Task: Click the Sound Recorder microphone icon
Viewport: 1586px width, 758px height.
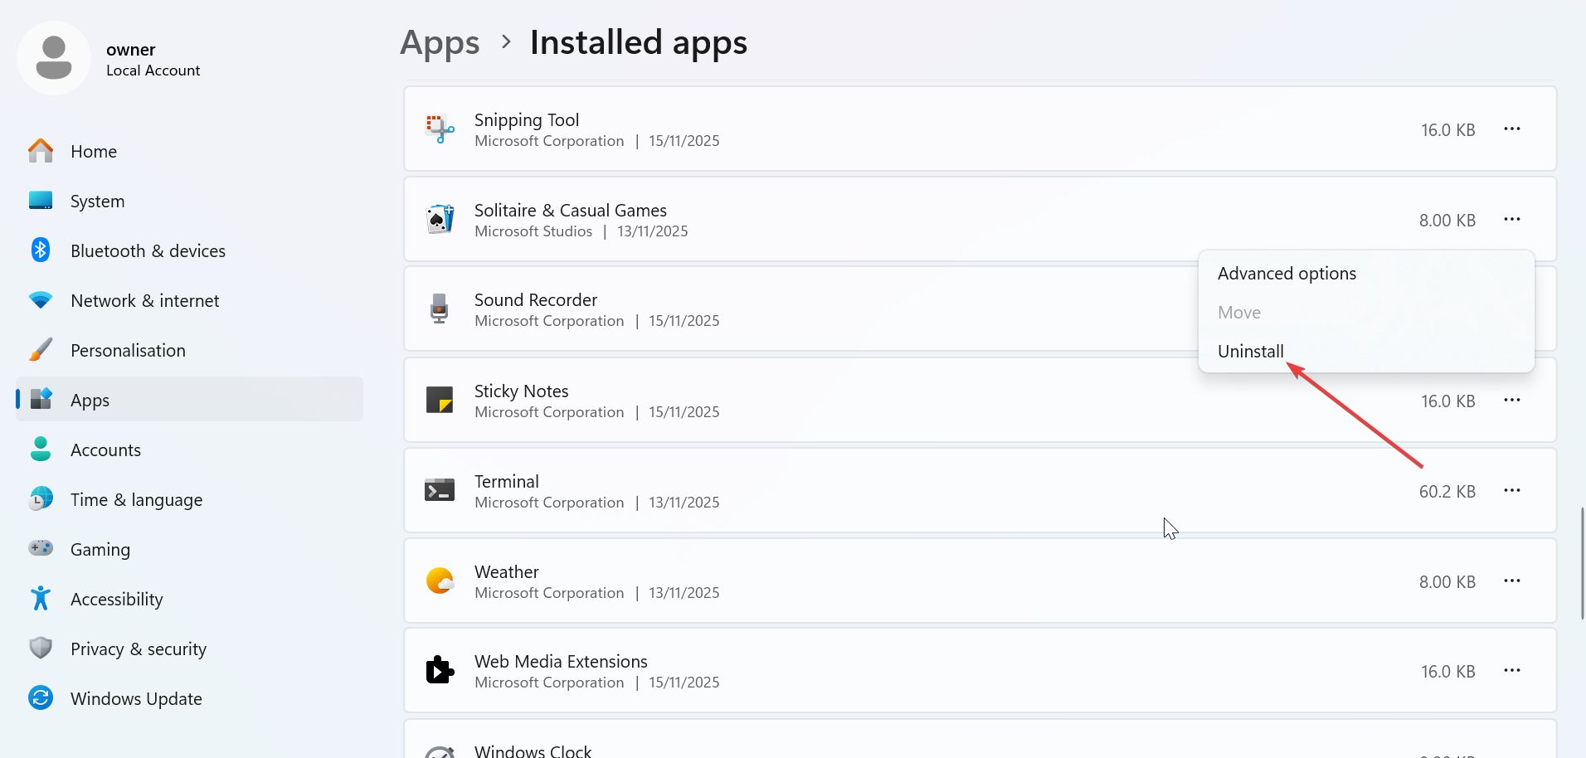Action: click(440, 309)
